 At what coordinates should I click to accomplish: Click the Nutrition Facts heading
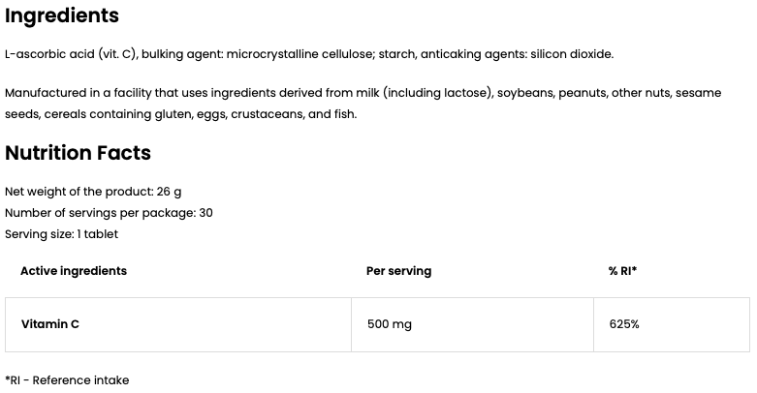[x=78, y=153]
